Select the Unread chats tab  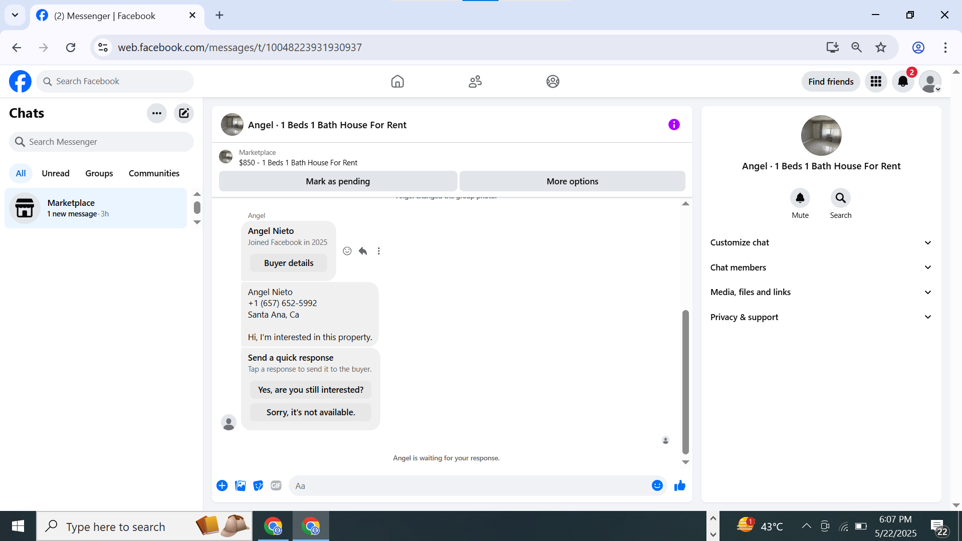56,173
